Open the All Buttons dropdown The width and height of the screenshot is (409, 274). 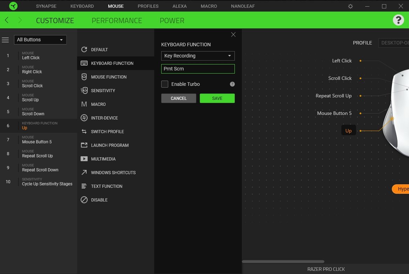40,40
